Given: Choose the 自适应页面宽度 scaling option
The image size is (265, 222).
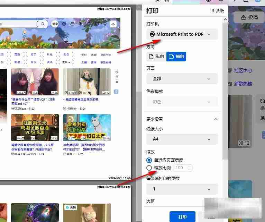Looking at the screenshot, I should [x=149, y=160].
